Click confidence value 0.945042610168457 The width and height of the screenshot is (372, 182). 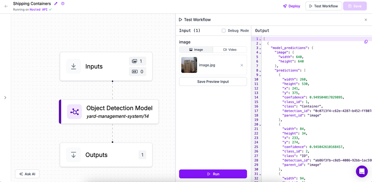tap(326, 147)
